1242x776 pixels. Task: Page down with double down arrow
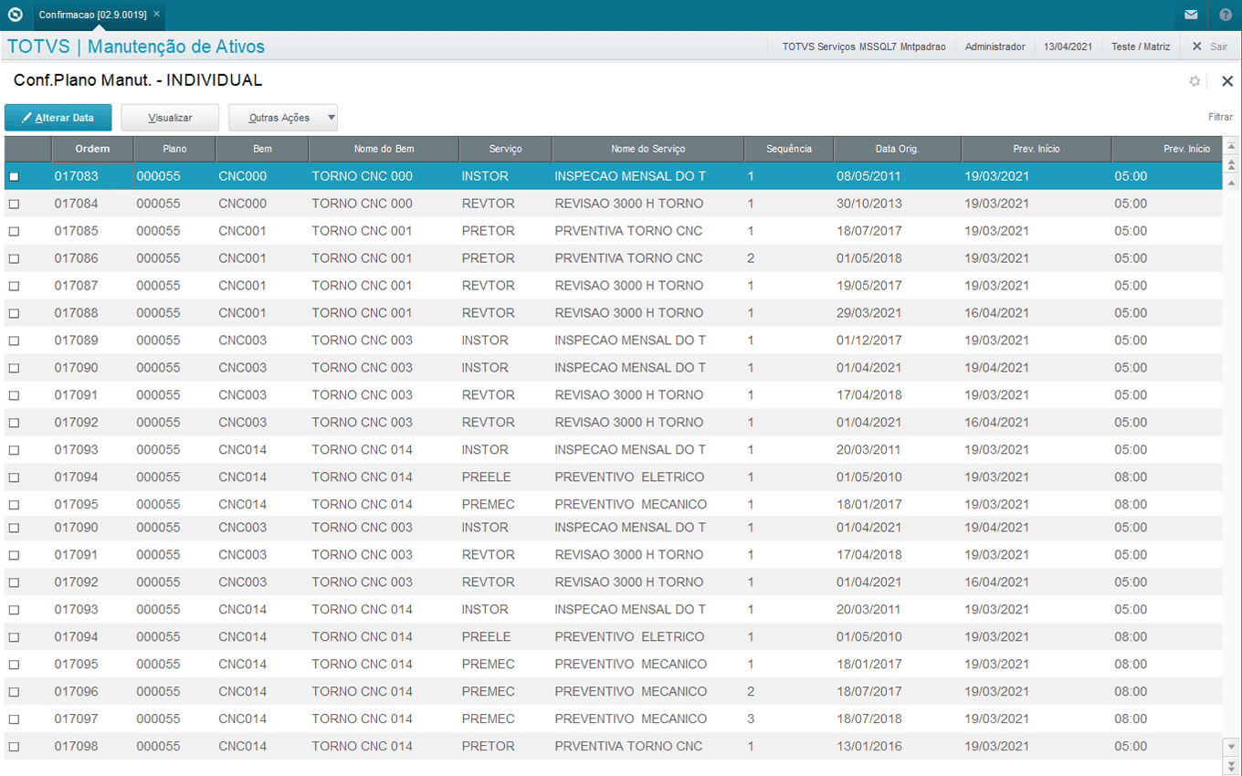point(1231,764)
